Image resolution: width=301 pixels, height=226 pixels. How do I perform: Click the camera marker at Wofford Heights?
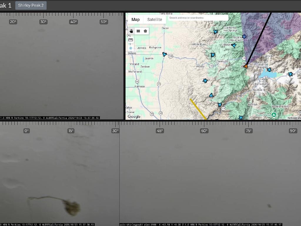click(269, 69)
